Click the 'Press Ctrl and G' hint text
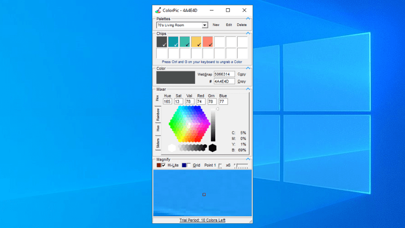 point(202,62)
